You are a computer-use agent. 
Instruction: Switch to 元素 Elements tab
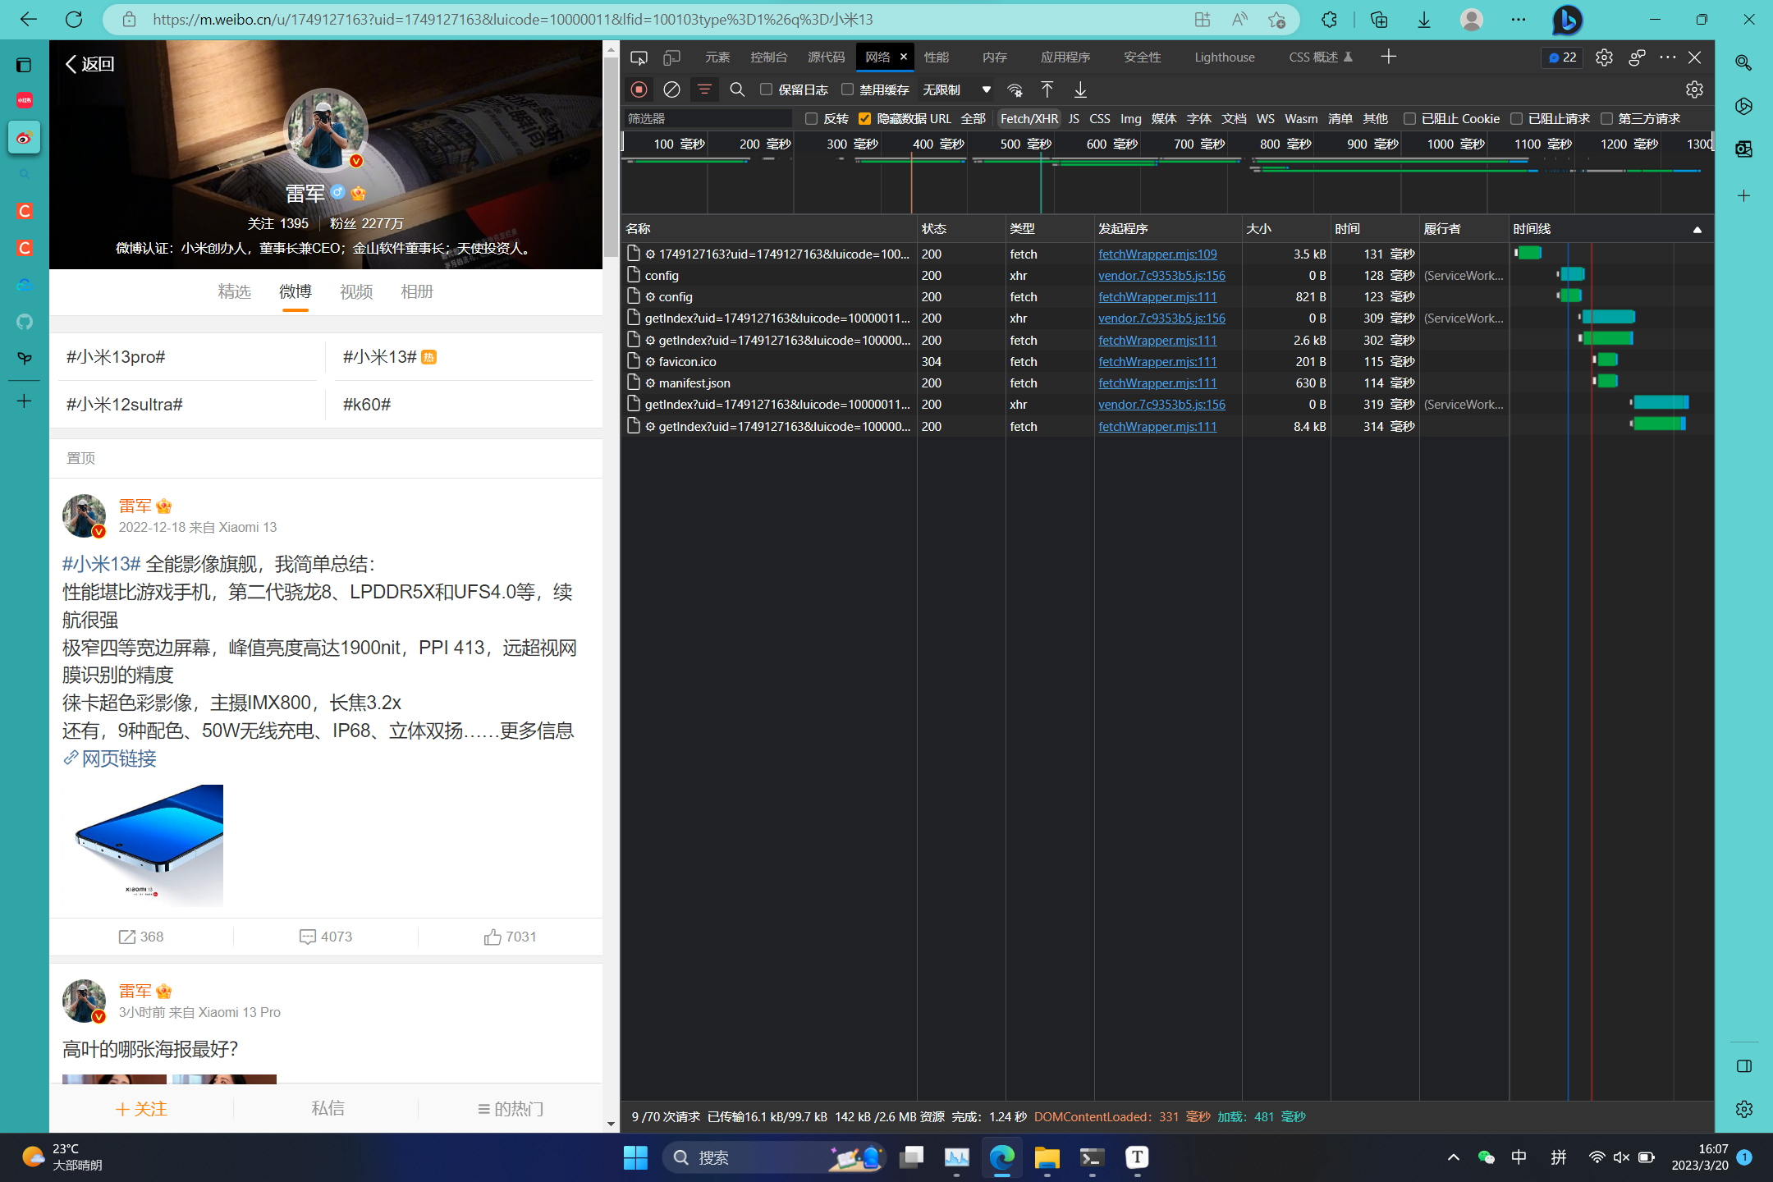pyautogui.click(x=717, y=57)
